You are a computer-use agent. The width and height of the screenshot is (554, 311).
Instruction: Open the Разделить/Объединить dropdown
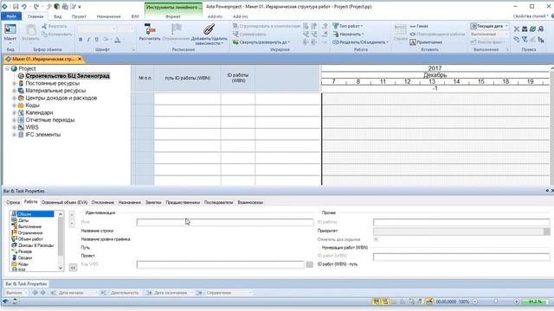coord(360,42)
